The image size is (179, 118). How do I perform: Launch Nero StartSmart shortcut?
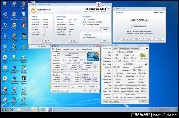(x=14, y=16)
